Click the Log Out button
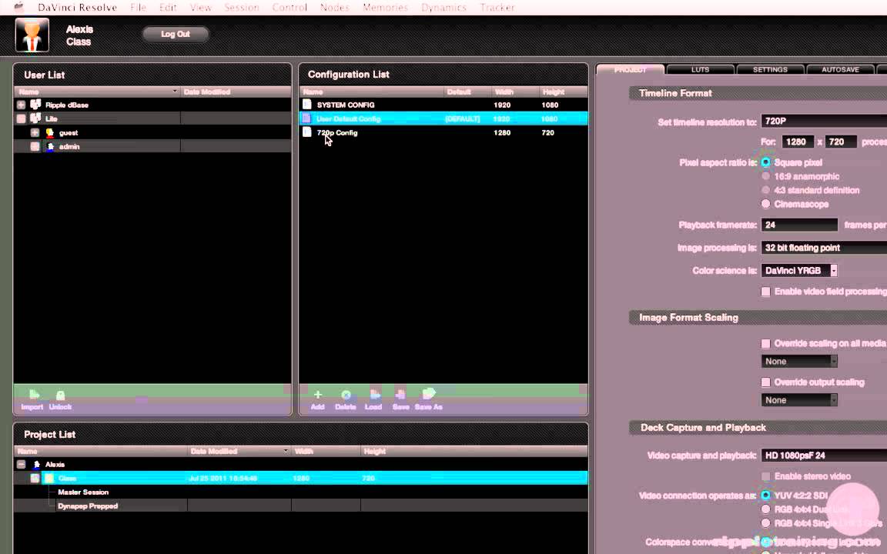The image size is (887, 554). (176, 34)
